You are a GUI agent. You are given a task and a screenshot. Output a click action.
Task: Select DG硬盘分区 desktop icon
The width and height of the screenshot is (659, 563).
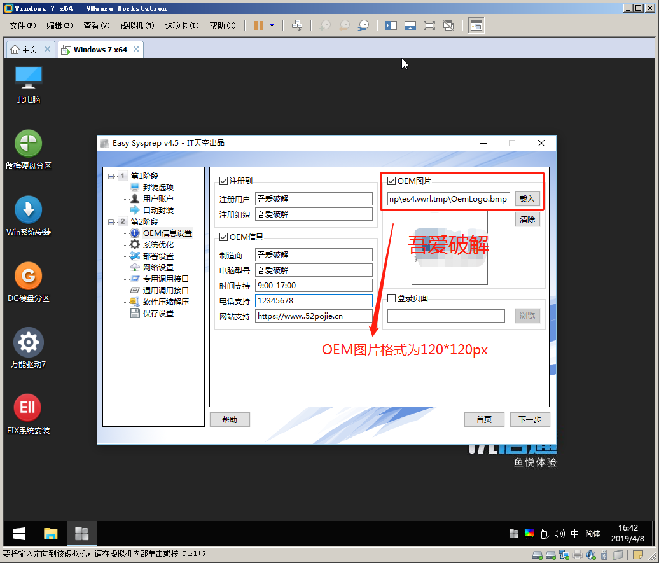tap(28, 282)
